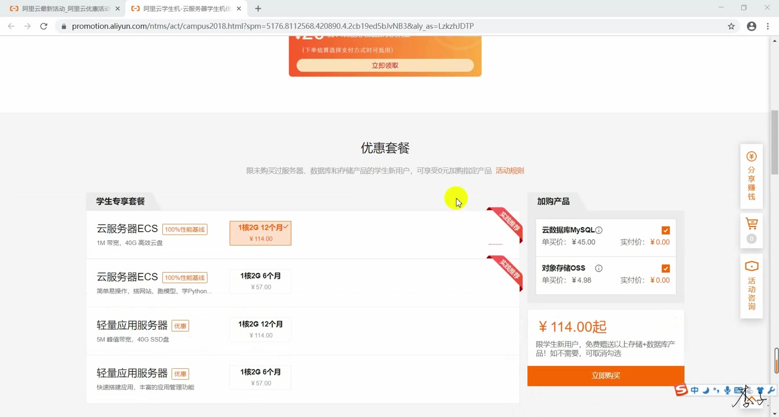
Task: Show info for 云数据库MySQL
Action: pyautogui.click(x=599, y=231)
